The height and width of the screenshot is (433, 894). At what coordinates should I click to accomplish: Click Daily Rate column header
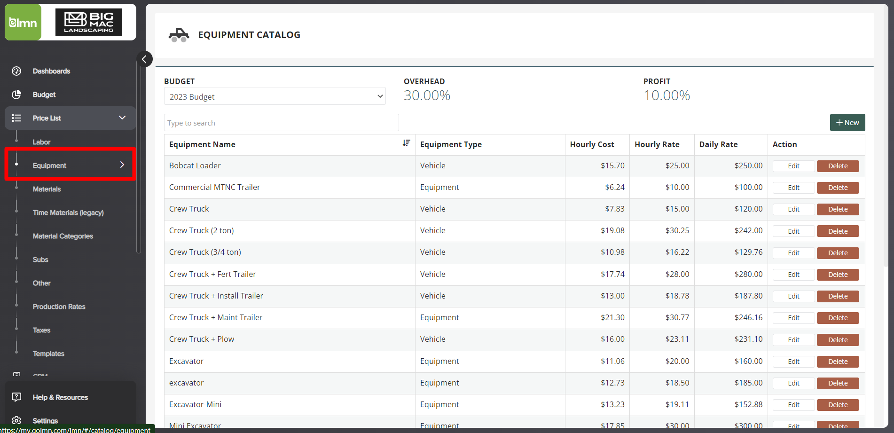718,144
